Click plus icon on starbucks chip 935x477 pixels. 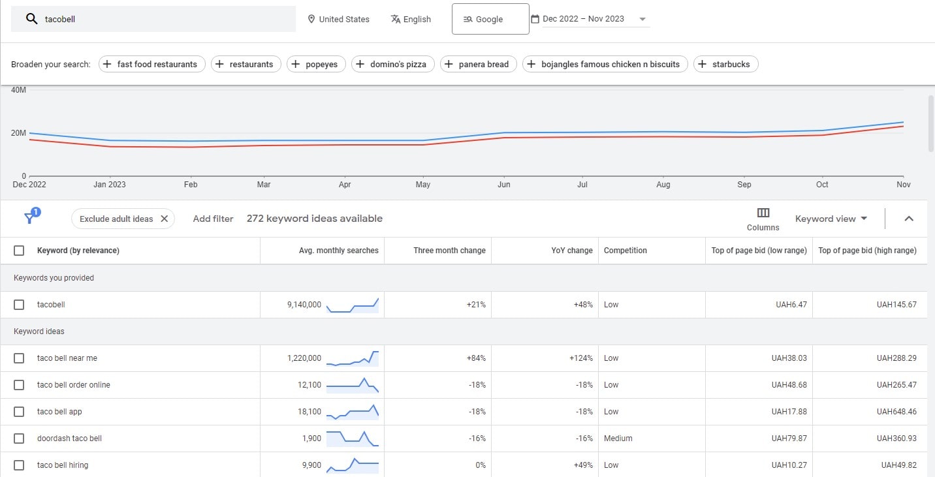click(x=703, y=64)
